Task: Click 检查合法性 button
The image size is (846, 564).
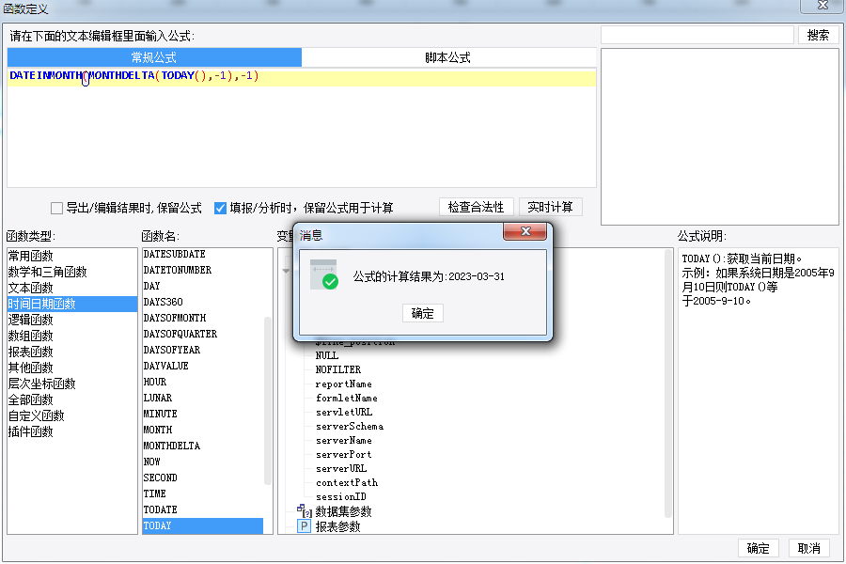Action: pos(476,207)
